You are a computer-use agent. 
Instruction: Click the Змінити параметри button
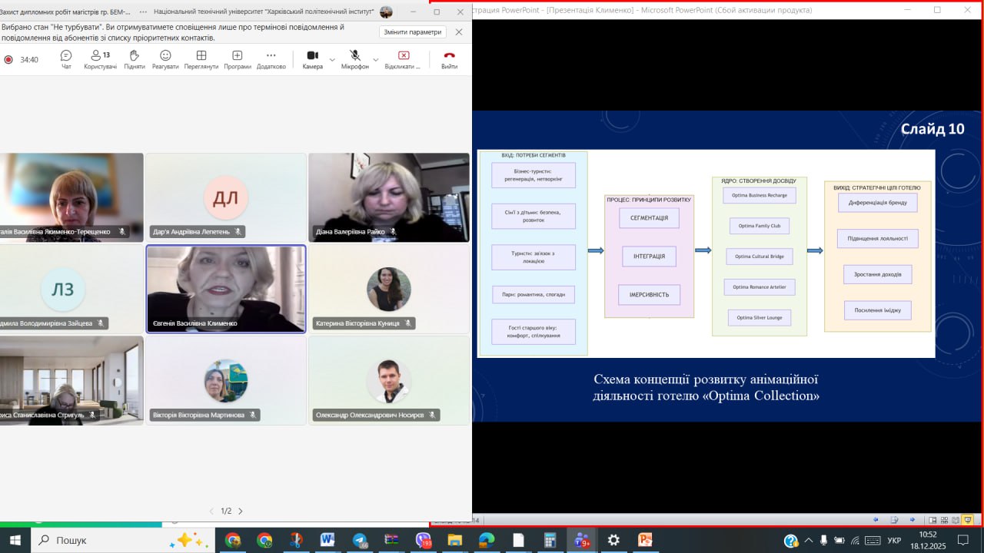click(x=413, y=32)
